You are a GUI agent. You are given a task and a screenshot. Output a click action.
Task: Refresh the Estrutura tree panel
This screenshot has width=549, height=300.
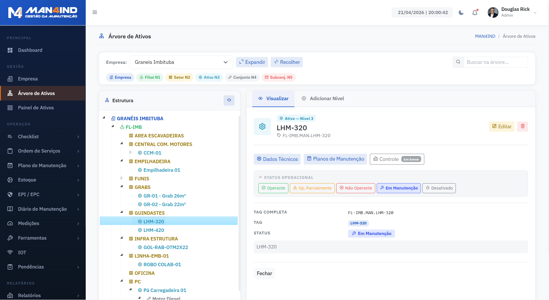pos(229,100)
